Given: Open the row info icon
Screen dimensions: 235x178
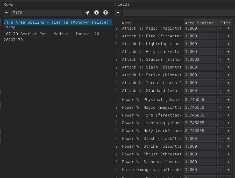Looking at the screenshot, I should pyautogui.click(x=97, y=13).
